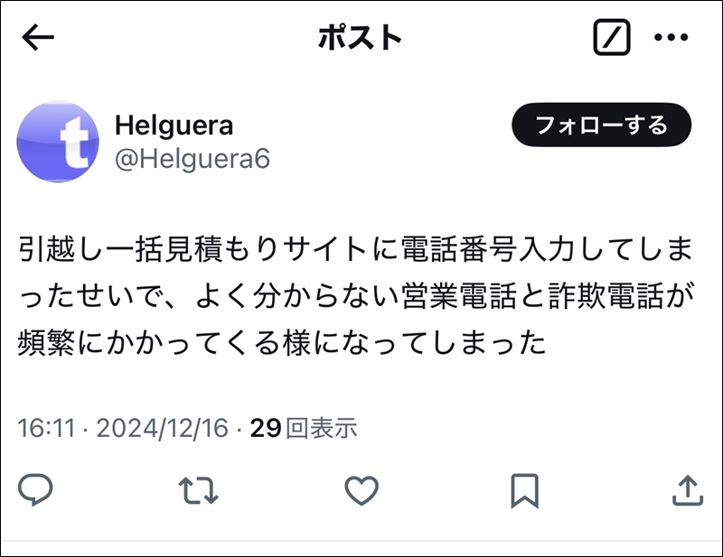The image size is (723, 557).
Task: Bookmark this post
Action: [x=525, y=491]
